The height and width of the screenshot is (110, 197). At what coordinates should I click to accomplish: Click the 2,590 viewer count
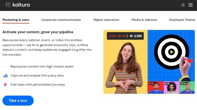138,36
